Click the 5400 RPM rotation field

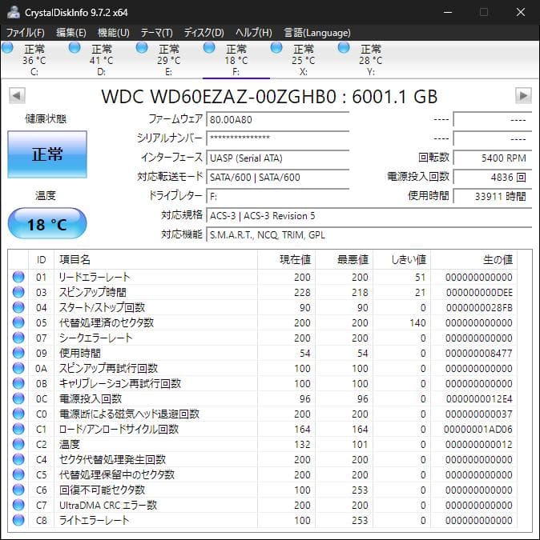pyautogui.click(x=493, y=158)
